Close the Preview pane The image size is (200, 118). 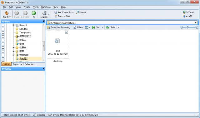[44, 69]
